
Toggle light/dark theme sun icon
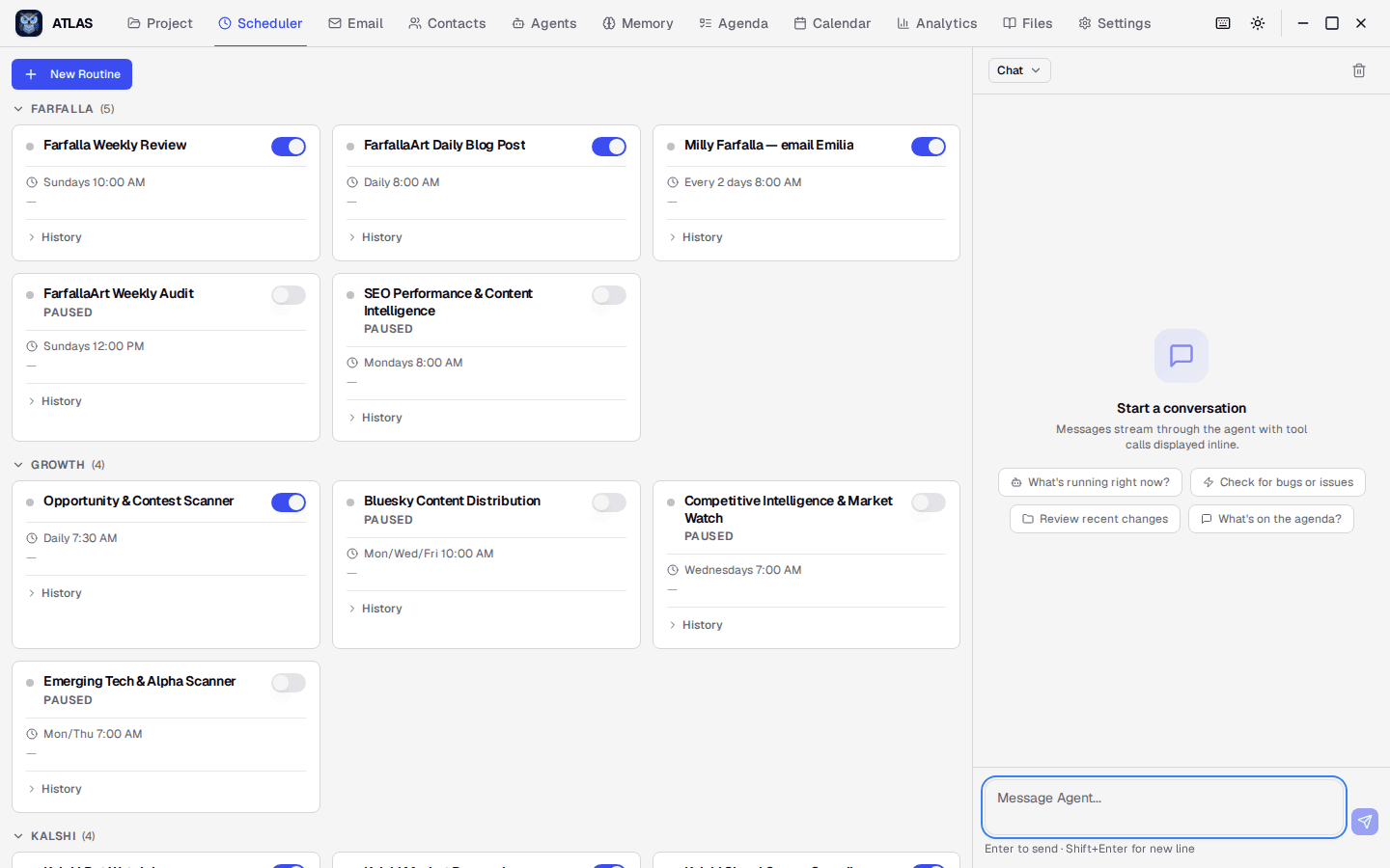[x=1258, y=23]
